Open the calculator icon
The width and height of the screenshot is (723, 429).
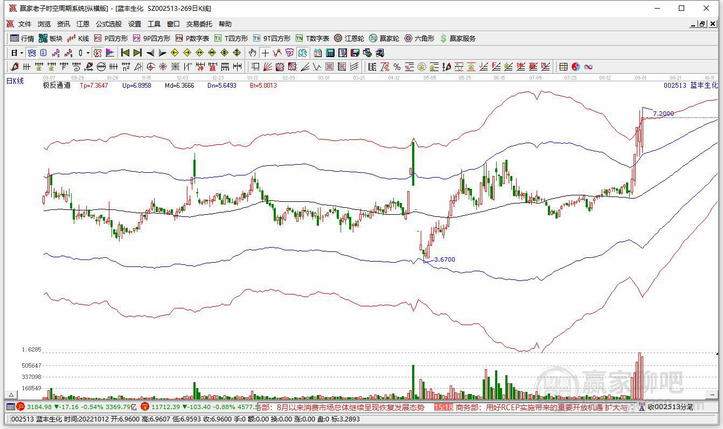330,53
